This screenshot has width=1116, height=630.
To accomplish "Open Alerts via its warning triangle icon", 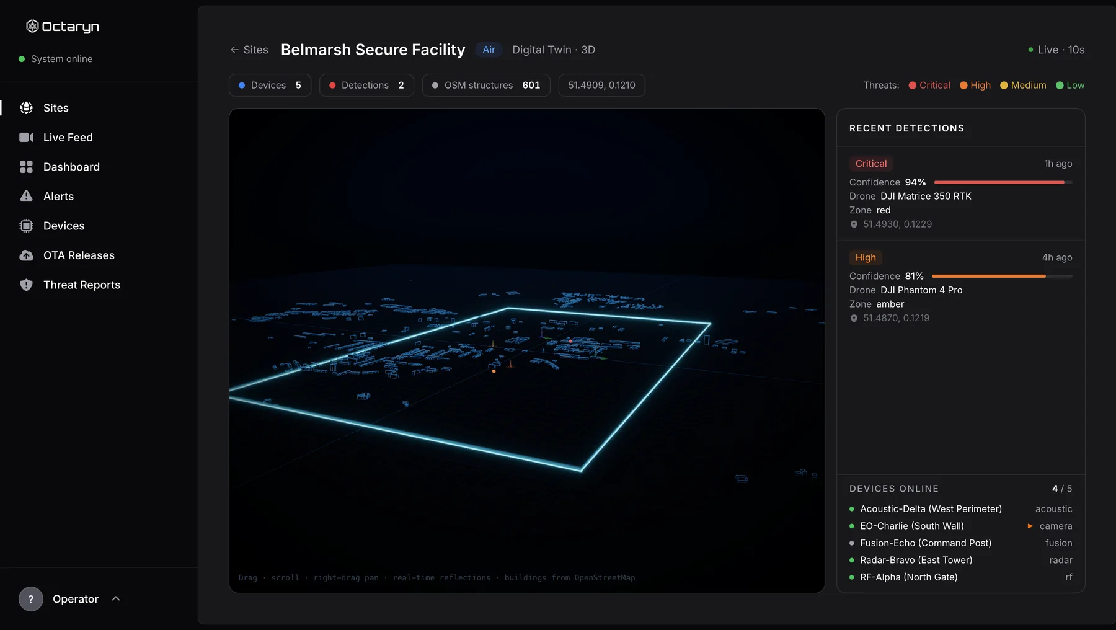I will coord(26,196).
